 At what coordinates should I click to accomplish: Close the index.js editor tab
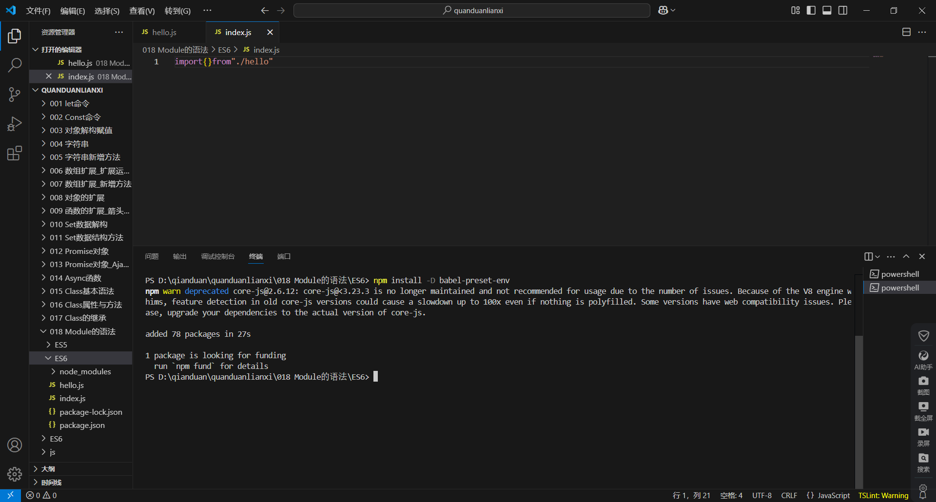tap(270, 32)
